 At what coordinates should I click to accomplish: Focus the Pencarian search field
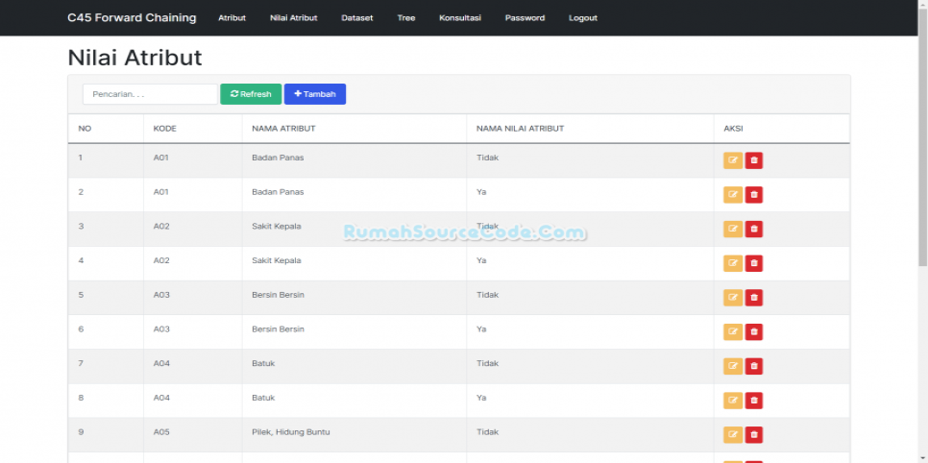(x=150, y=94)
